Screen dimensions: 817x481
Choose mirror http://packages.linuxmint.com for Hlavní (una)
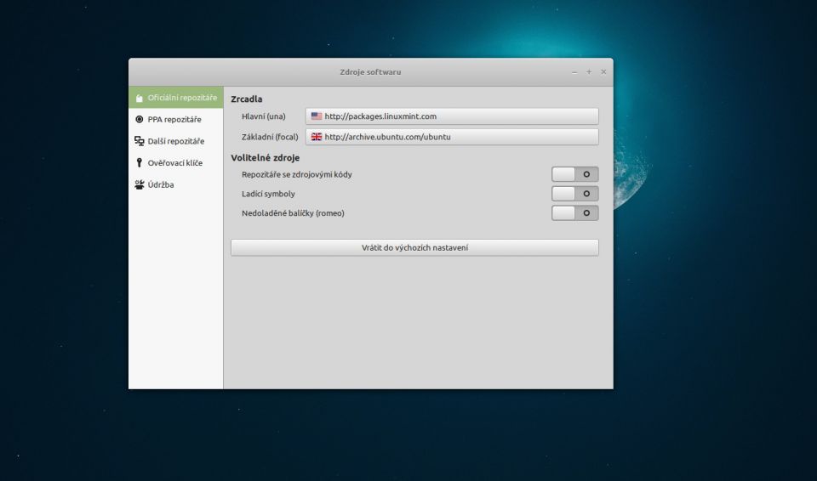point(452,116)
